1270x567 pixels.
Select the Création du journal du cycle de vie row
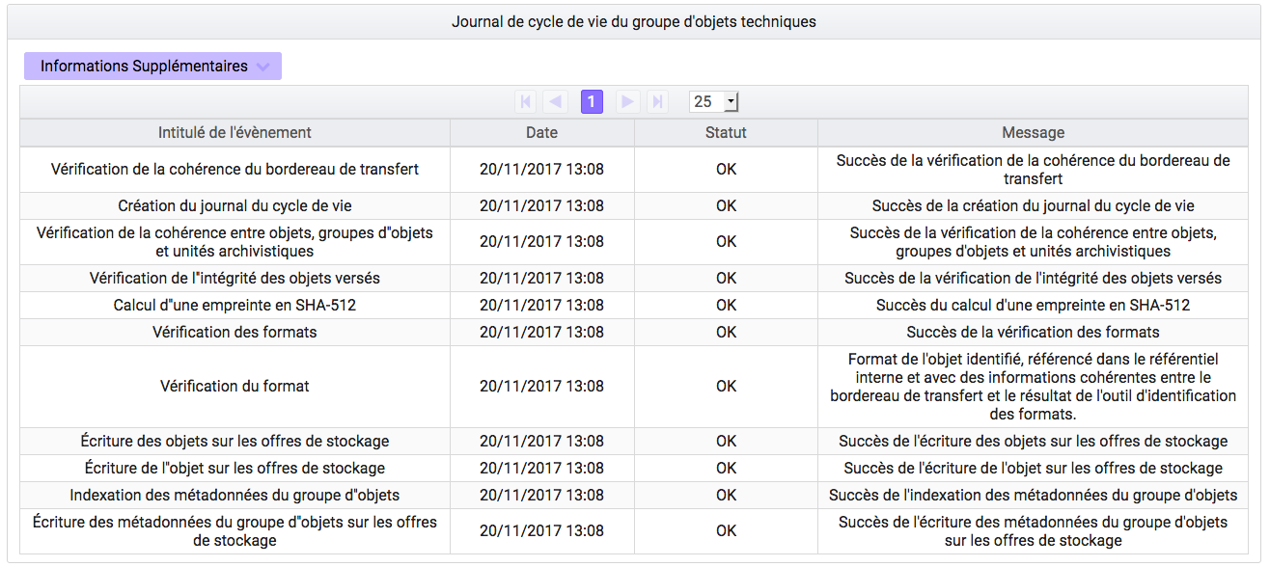coord(634,205)
